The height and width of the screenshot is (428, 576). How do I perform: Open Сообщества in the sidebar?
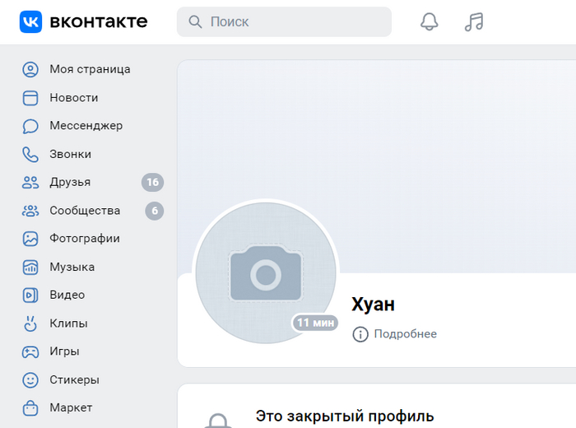(85, 211)
